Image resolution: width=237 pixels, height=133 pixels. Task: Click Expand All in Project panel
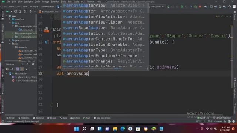click(x=20, y=11)
